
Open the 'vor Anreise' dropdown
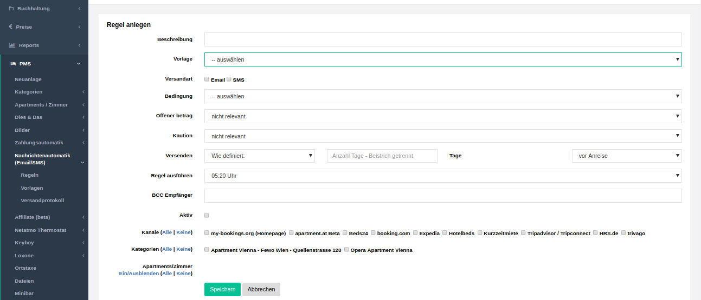pyautogui.click(x=627, y=156)
